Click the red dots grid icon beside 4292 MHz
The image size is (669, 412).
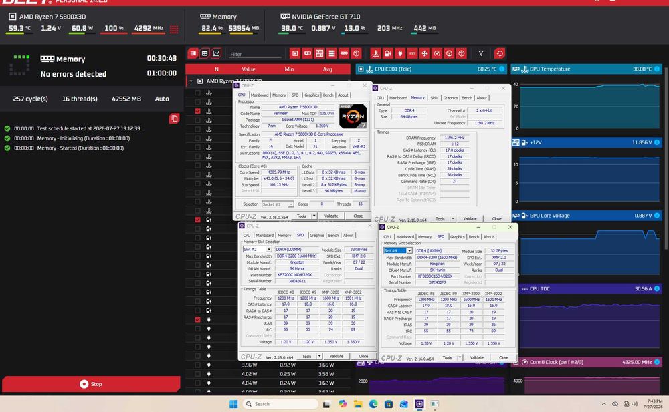coord(174,29)
